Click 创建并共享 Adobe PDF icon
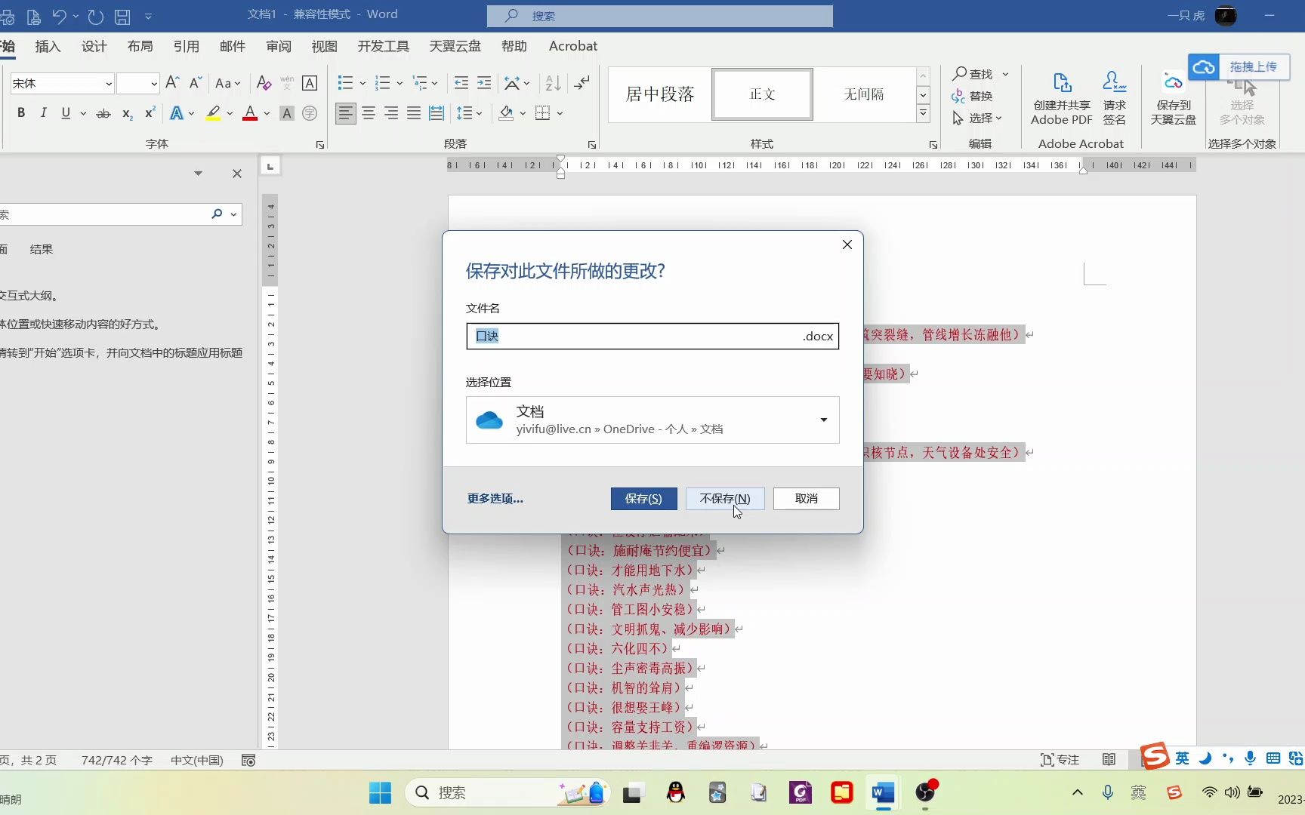 click(x=1061, y=94)
